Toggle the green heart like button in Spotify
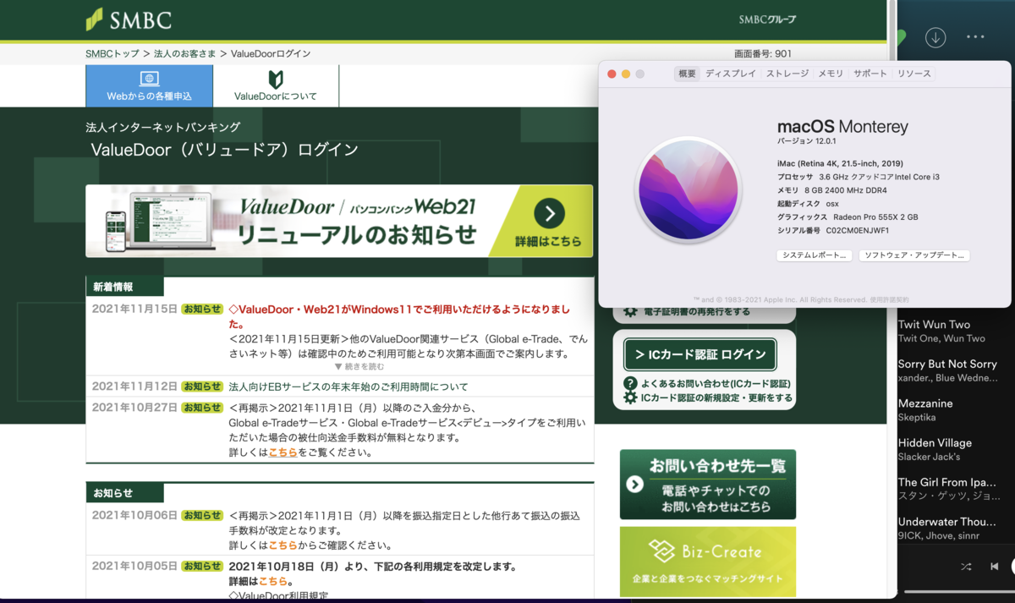 [901, 37]
